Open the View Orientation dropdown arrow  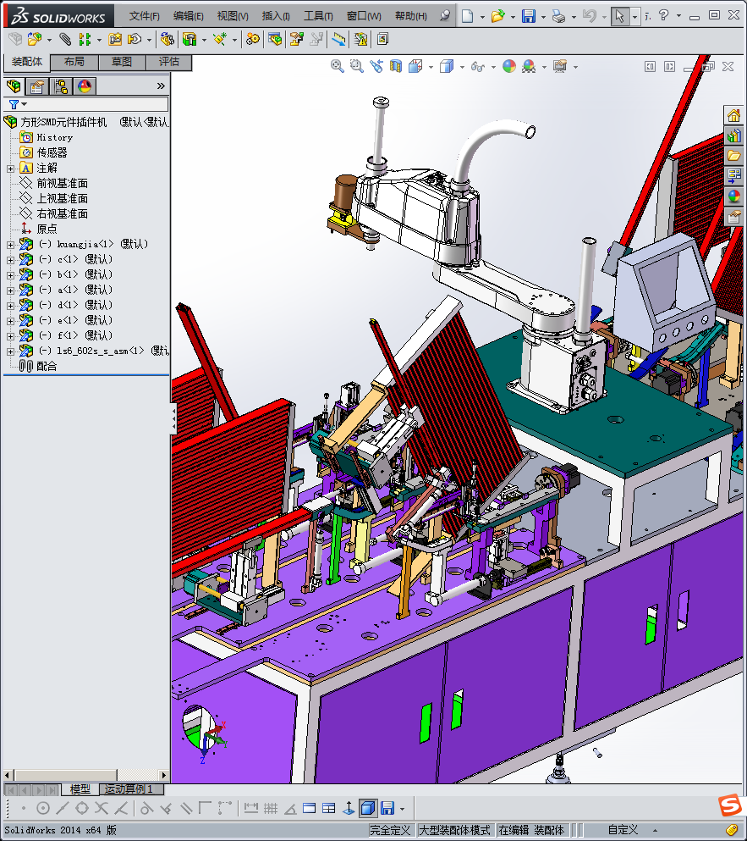coord(431,67)
